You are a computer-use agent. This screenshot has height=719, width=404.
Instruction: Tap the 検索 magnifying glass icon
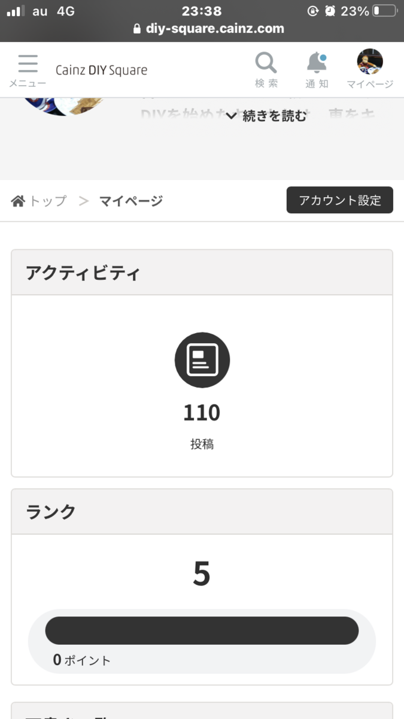tap(266, 63)
